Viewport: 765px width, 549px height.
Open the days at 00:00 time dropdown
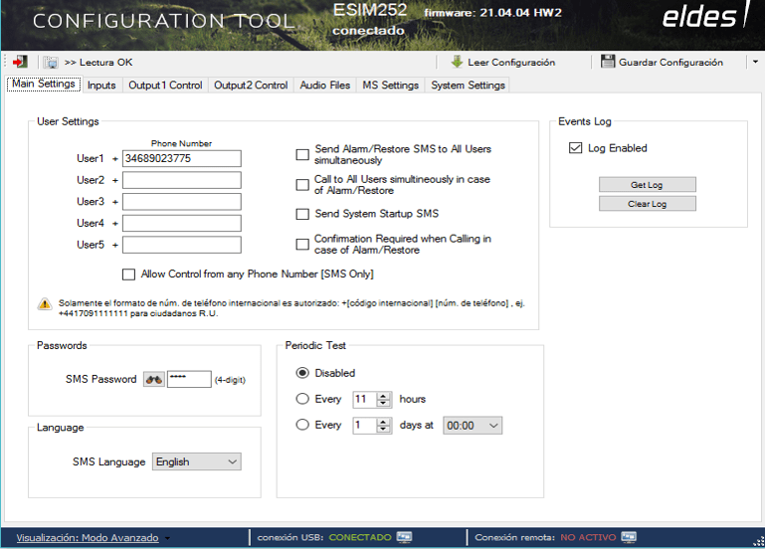tap(473, 425)
